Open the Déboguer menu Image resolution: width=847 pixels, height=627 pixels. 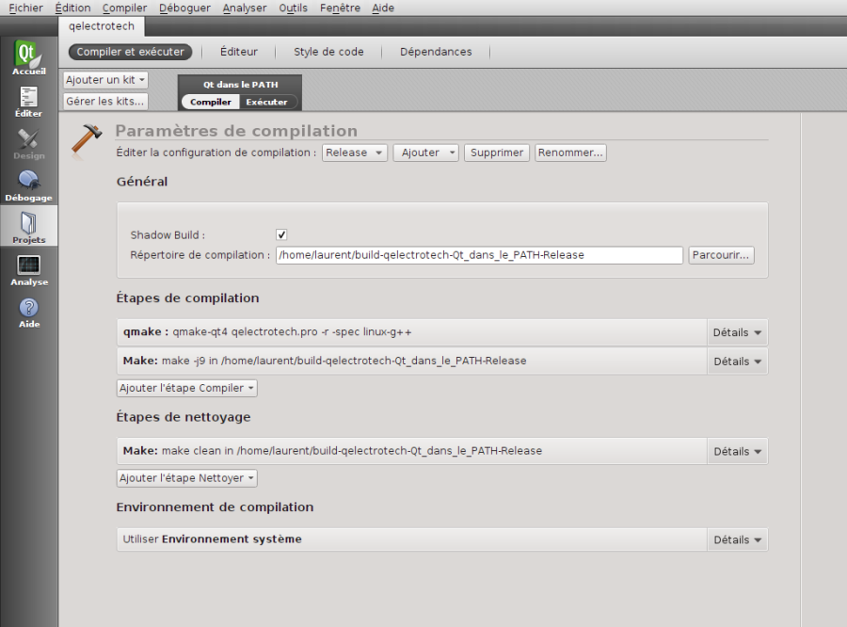184,8
